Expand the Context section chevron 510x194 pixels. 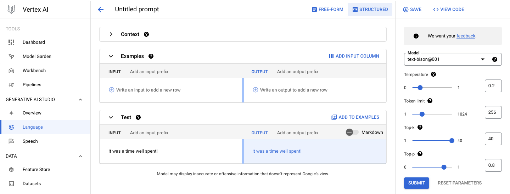(x=111, y=34)
